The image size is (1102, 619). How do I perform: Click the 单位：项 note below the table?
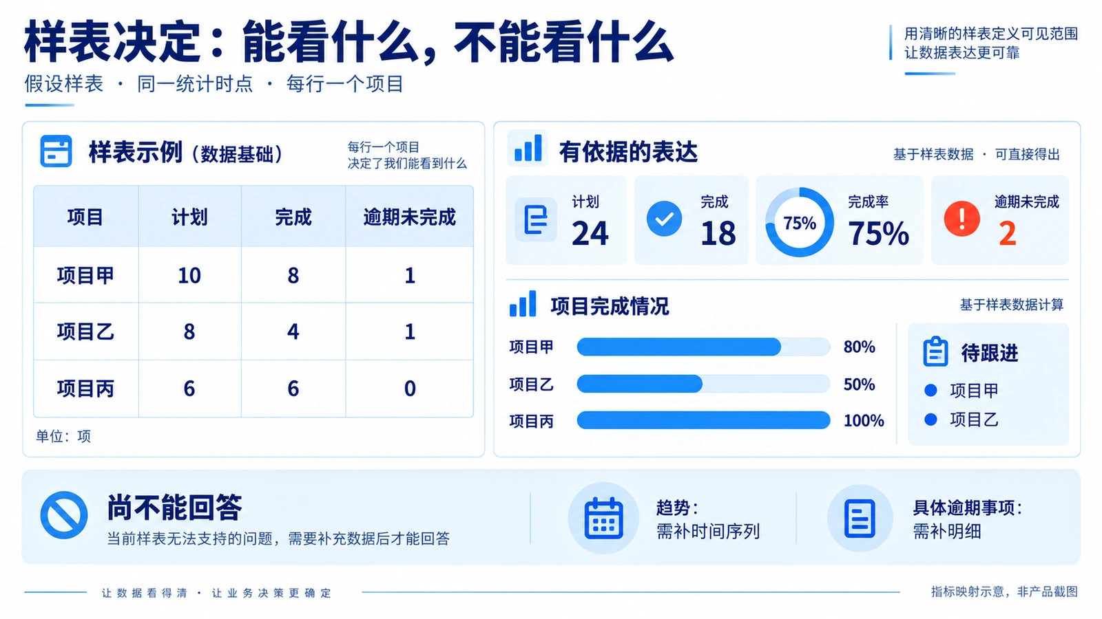tap(63, 436)
